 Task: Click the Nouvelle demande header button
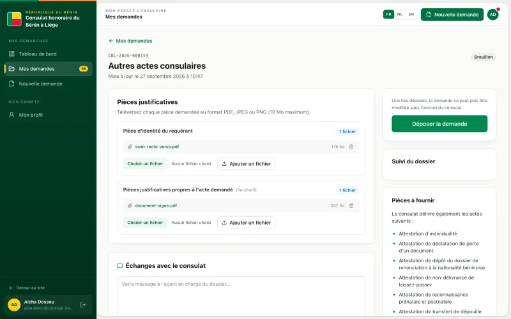coord(452,15)
